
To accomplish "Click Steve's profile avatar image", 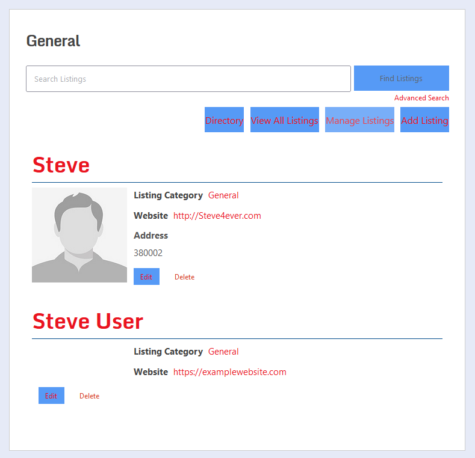I will coord(79,235).
